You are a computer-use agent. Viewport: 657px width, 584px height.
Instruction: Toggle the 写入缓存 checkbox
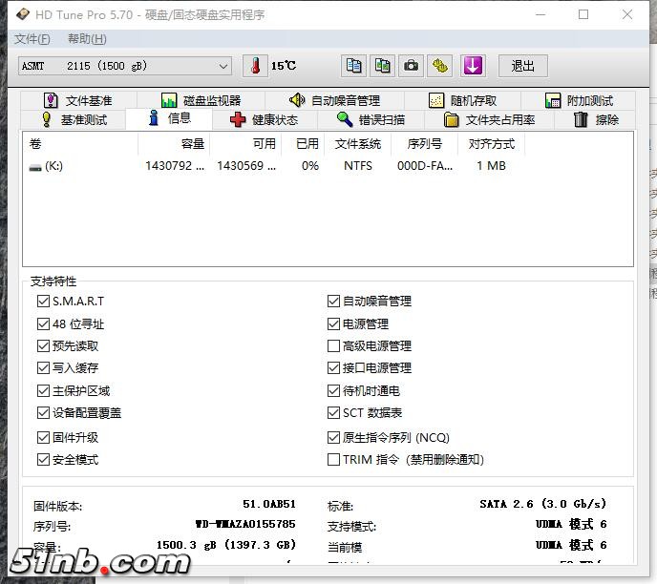(43, 368)
